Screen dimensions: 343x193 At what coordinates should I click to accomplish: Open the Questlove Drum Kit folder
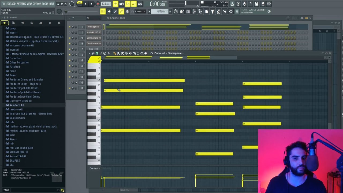[x=21, y=101]
